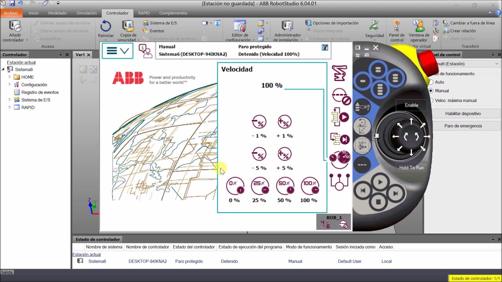Increase speed by 1 percent
The width and height of the screenshot is (502, 282).
point(284,122)
